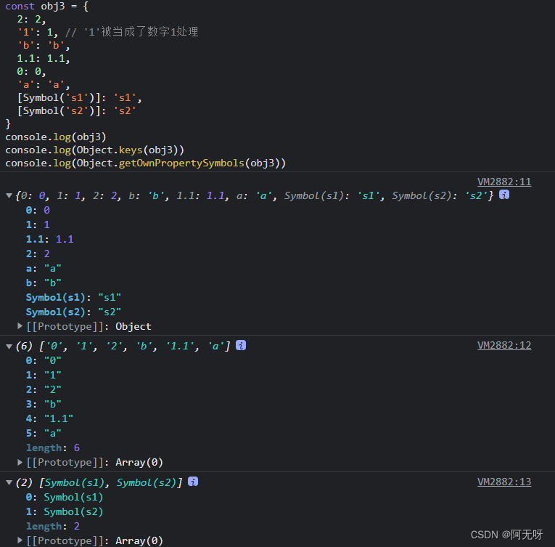Select the array entry 5: "a"

(x=44, y=433)
